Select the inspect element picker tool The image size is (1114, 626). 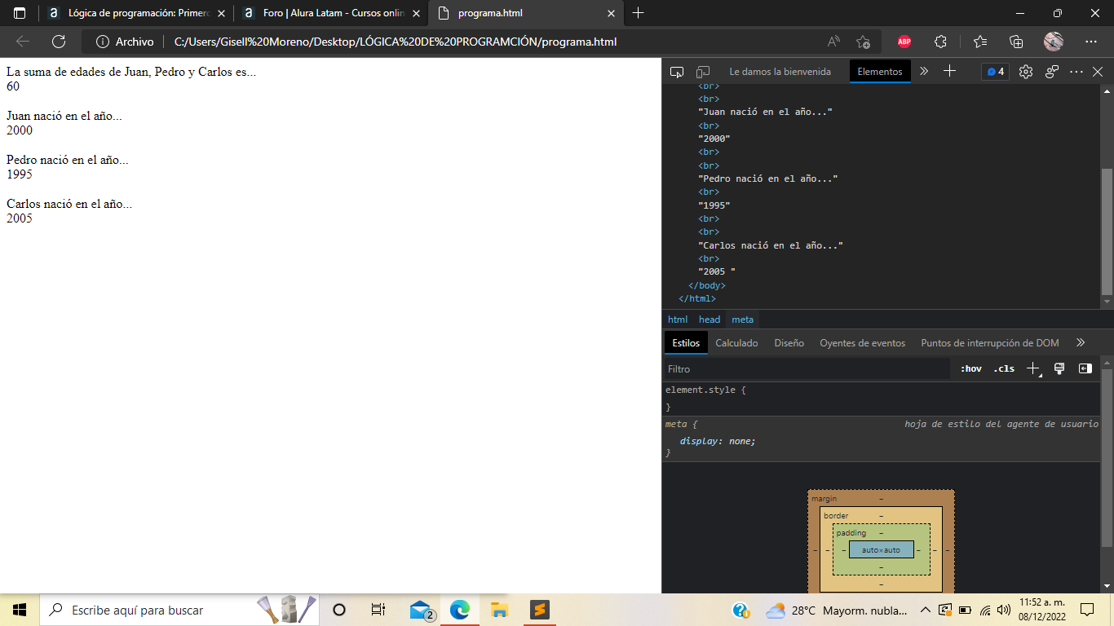(676, 72)
